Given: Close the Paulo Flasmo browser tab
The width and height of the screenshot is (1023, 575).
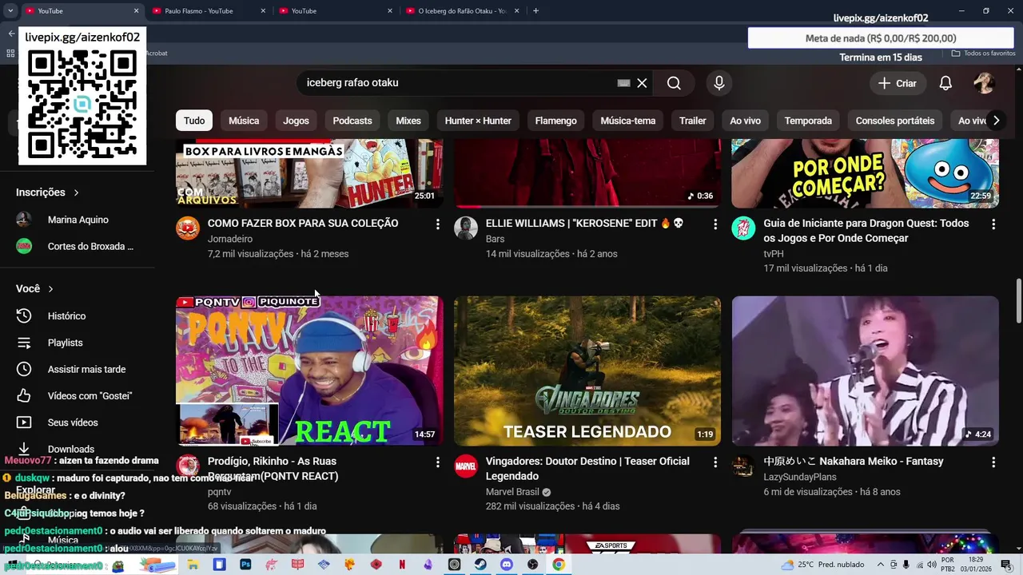Looking at the screenshot, I should pos(263,10).
